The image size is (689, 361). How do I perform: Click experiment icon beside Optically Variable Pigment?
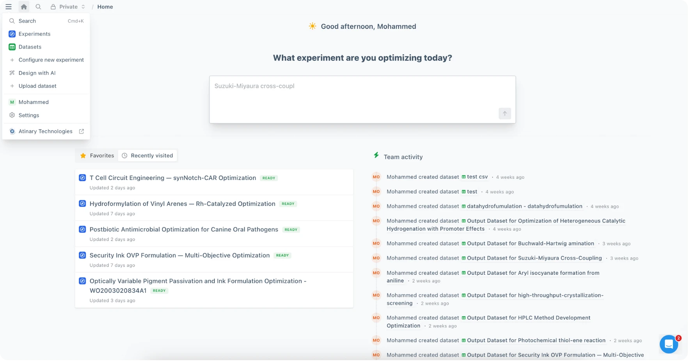(x=82, y=281)
